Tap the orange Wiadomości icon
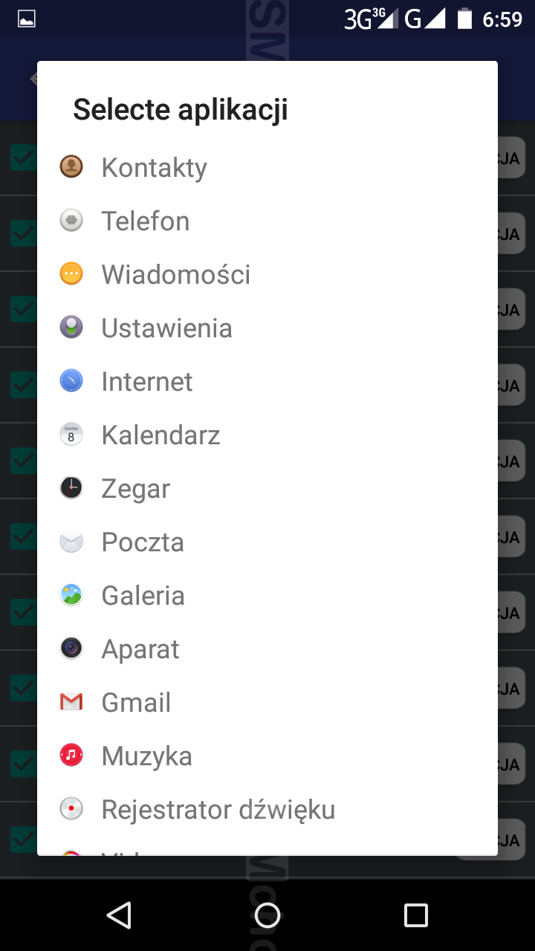 tap(71, 274)
